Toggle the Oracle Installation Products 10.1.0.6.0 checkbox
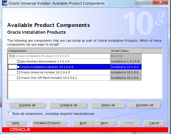Image resolution: width=171 pixels, height=134 pixels. pyautogui.click(x=14, y=56)
